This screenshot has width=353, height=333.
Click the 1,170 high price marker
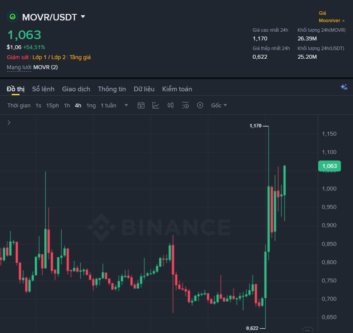[255, 126]
